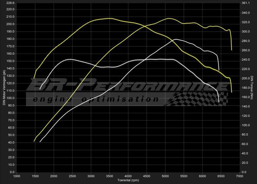Click the 200.0 label on right axis
The width and height of the screenshot is (257, 184).
coord(245,79)
